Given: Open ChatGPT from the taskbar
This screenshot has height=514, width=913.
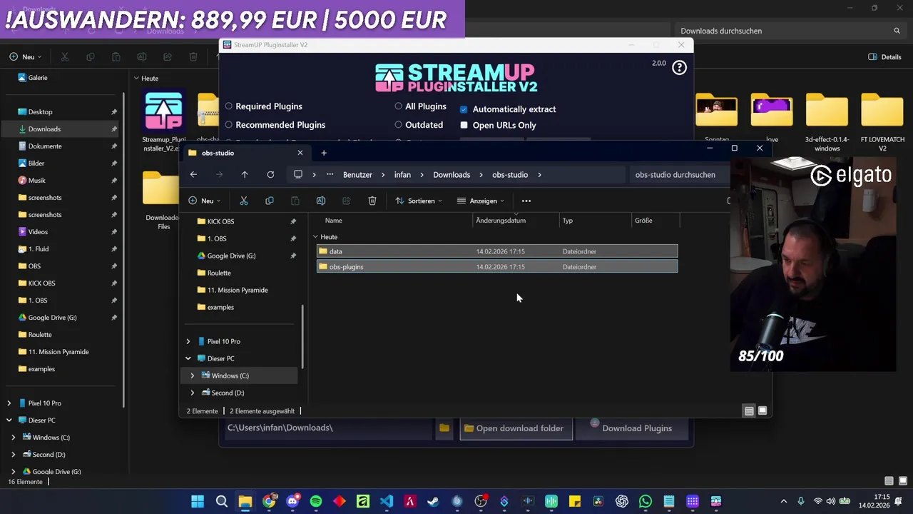Looking at the screenshot, I should click(x=622, y=501).
